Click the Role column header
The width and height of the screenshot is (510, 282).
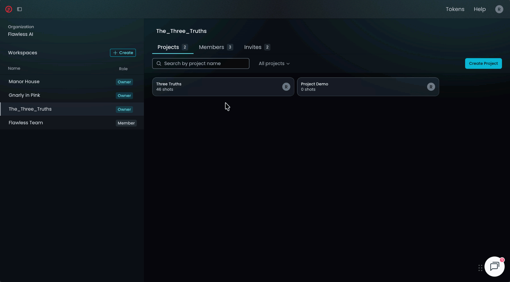click(x=123, y=69)
